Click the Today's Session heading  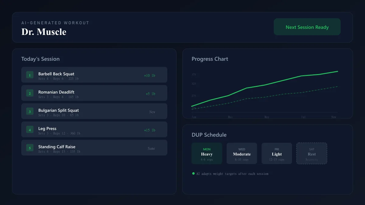coord(40,59)
